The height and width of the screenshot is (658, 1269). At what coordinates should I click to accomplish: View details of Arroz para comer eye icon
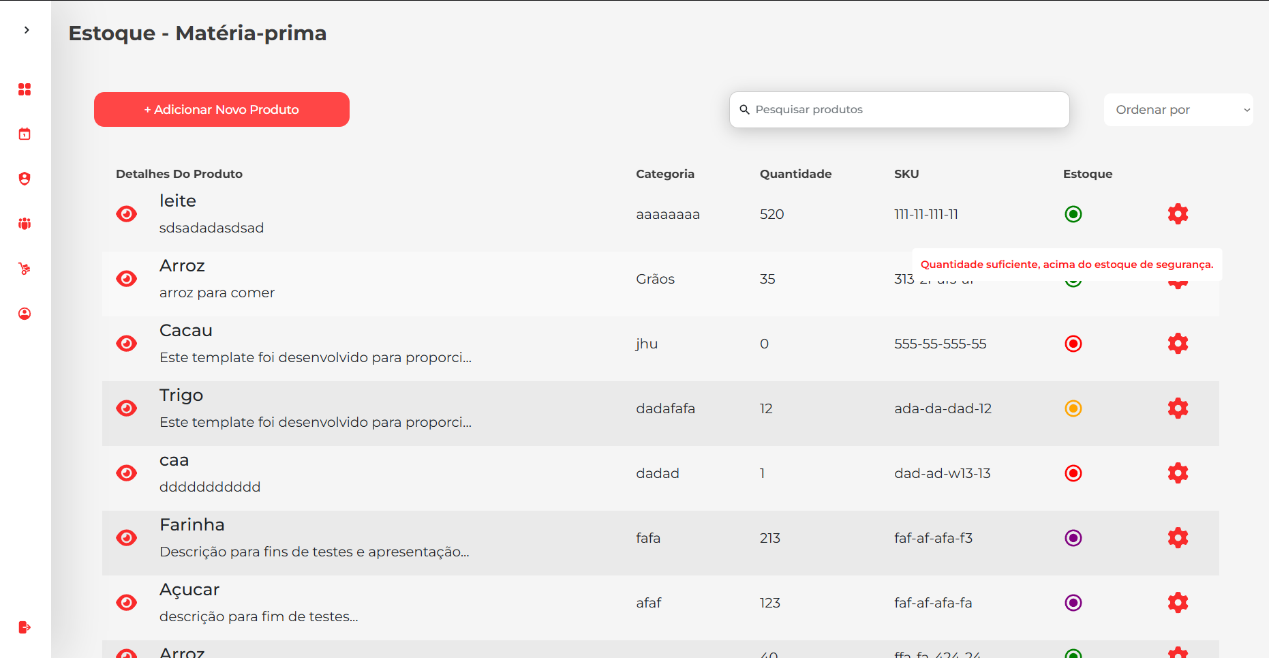[126, 279]
